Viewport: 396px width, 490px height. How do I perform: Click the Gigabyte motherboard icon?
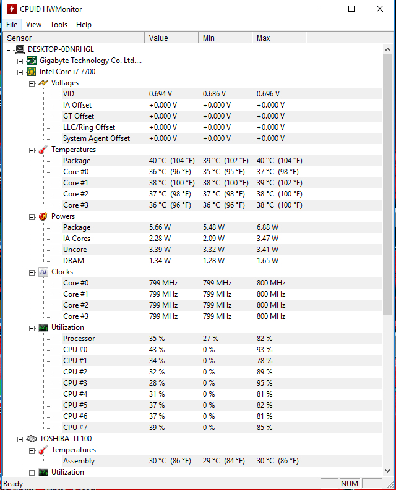(x=32, y=61)
